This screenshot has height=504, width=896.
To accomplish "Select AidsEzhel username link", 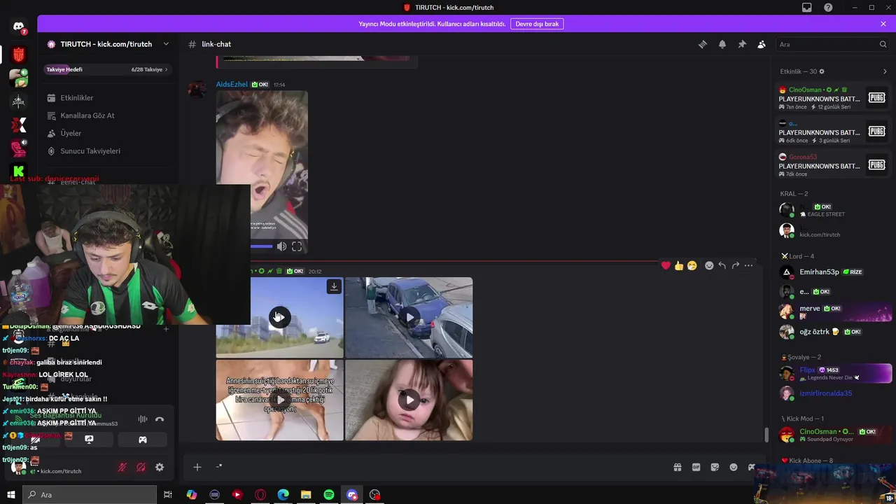I will pyautogui.click(x=232, y=84).
